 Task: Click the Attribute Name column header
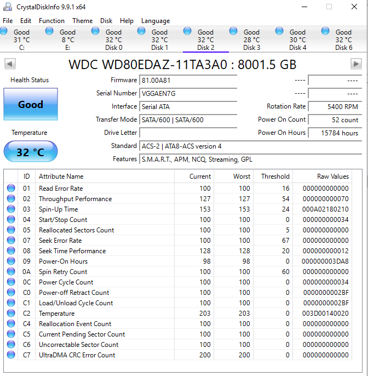click(105, 176)
